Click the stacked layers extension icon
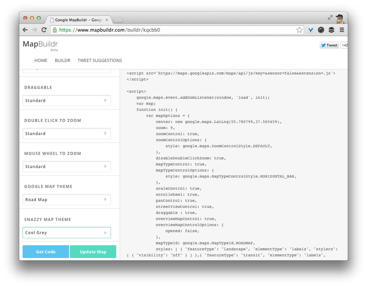The image size is (367, 287). pos(331,30)
